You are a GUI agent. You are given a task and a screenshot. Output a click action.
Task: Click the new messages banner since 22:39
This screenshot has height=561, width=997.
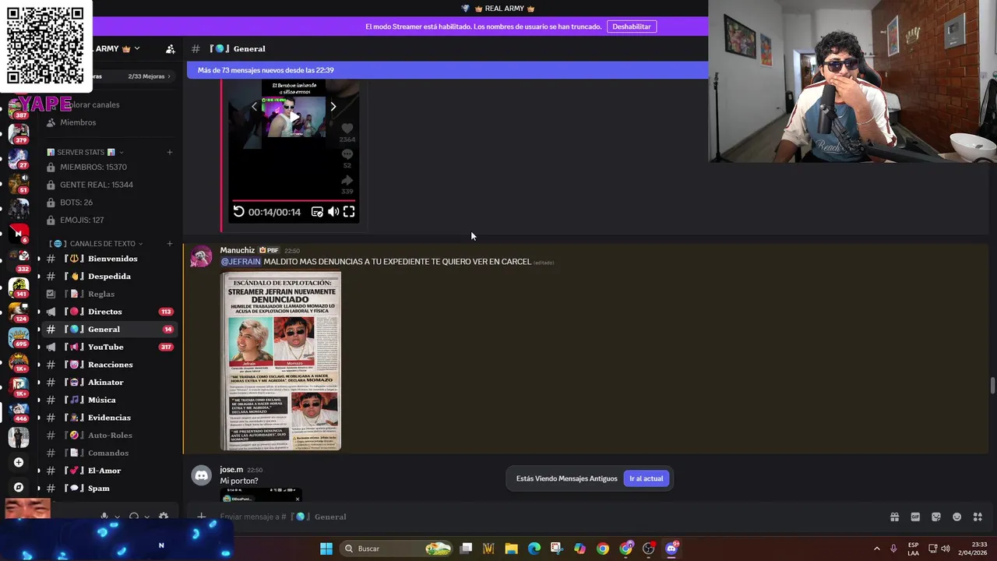[447, 70]
